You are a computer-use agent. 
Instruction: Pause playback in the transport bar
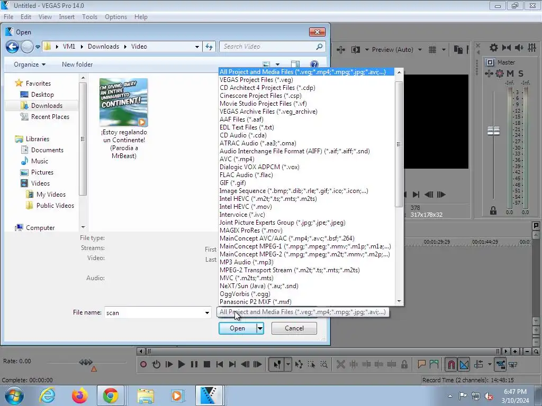click(x=194, y=364)
